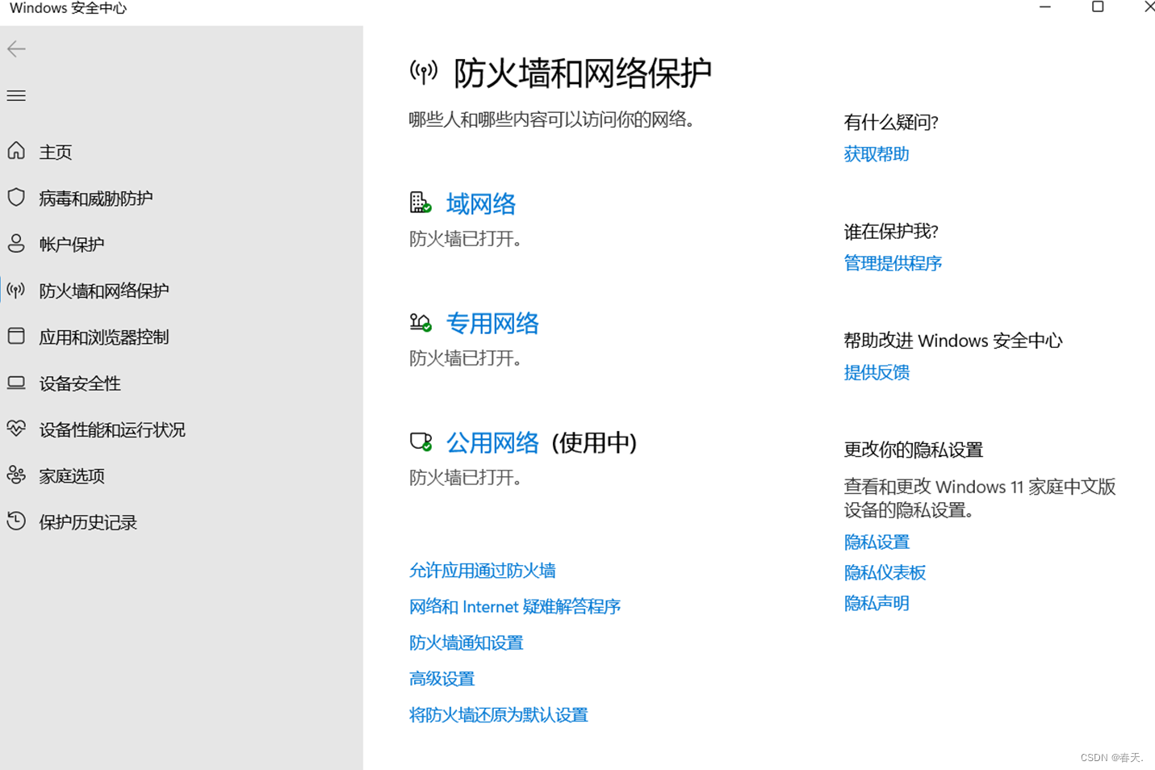
Task: Open 隐私声明 link
Action: (877, 604)
